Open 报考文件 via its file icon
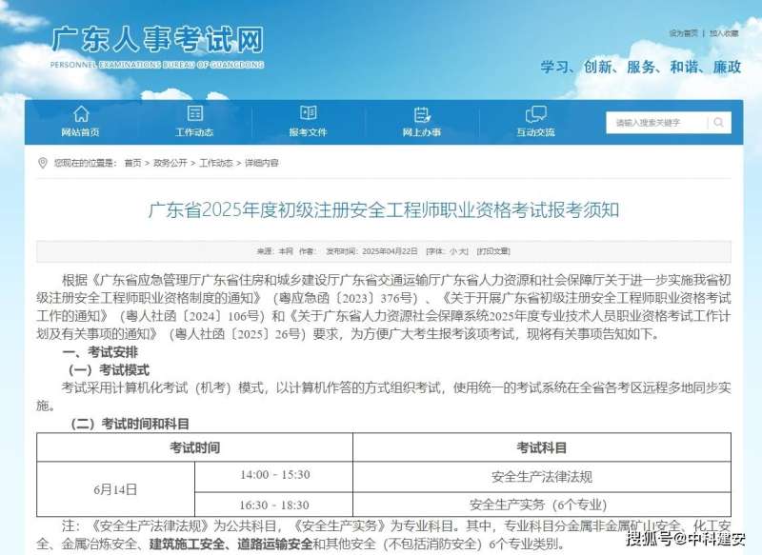This screenshot has width=762, height=555. pyautogui.click(x=307, y=111)
